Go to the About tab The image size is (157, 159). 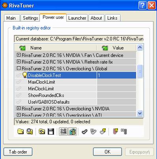(x=96, y=18)
